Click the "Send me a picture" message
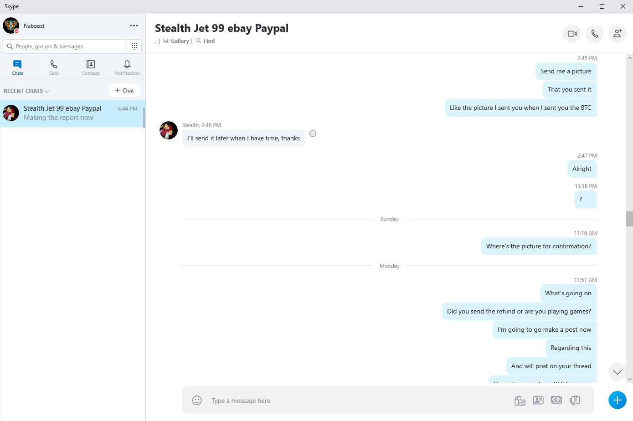 566,71
